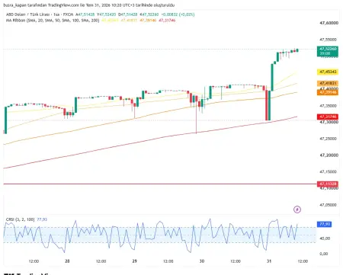Click the 0,00 CRSI axis label
Image resolution: width=343 pixels, height=275 pixels.
pyautogui.click(x=324, y=254)
